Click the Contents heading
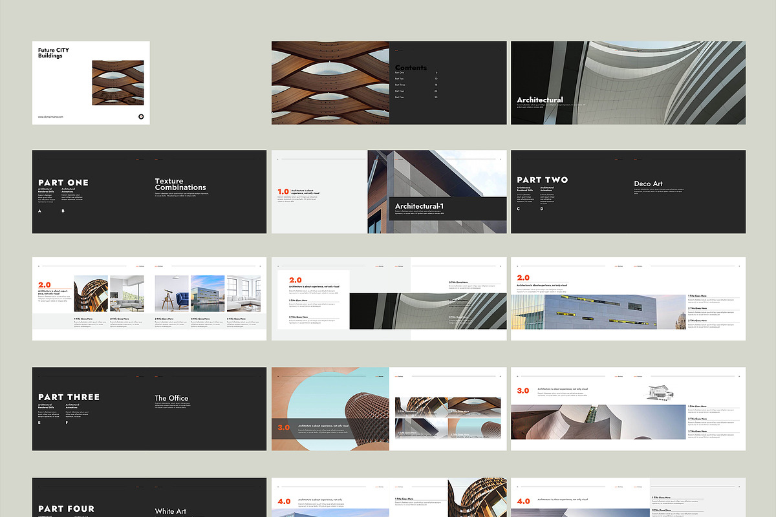 click(x=411, y=67)
